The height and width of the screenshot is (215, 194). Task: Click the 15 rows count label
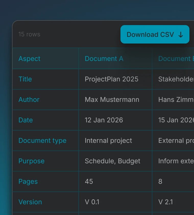tap(29, 34)
